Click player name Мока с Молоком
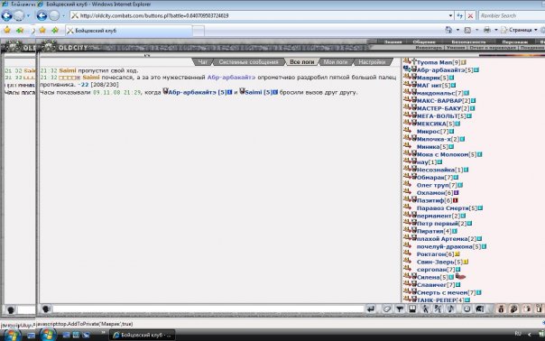 pyautogui.click(x=442, y=154)
